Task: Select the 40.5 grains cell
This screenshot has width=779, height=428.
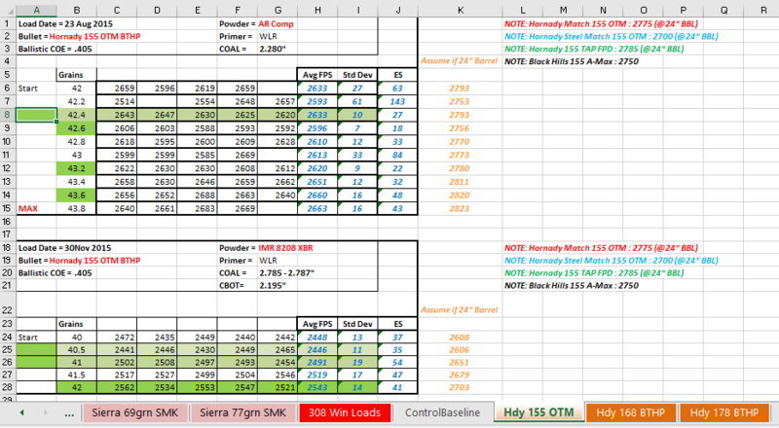Action: tap(77, 349)
